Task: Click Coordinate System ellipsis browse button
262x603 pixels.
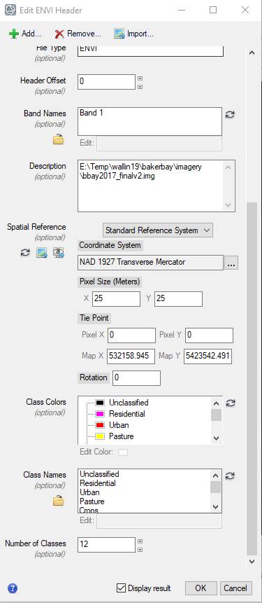Action: click(x=231, y=263)
